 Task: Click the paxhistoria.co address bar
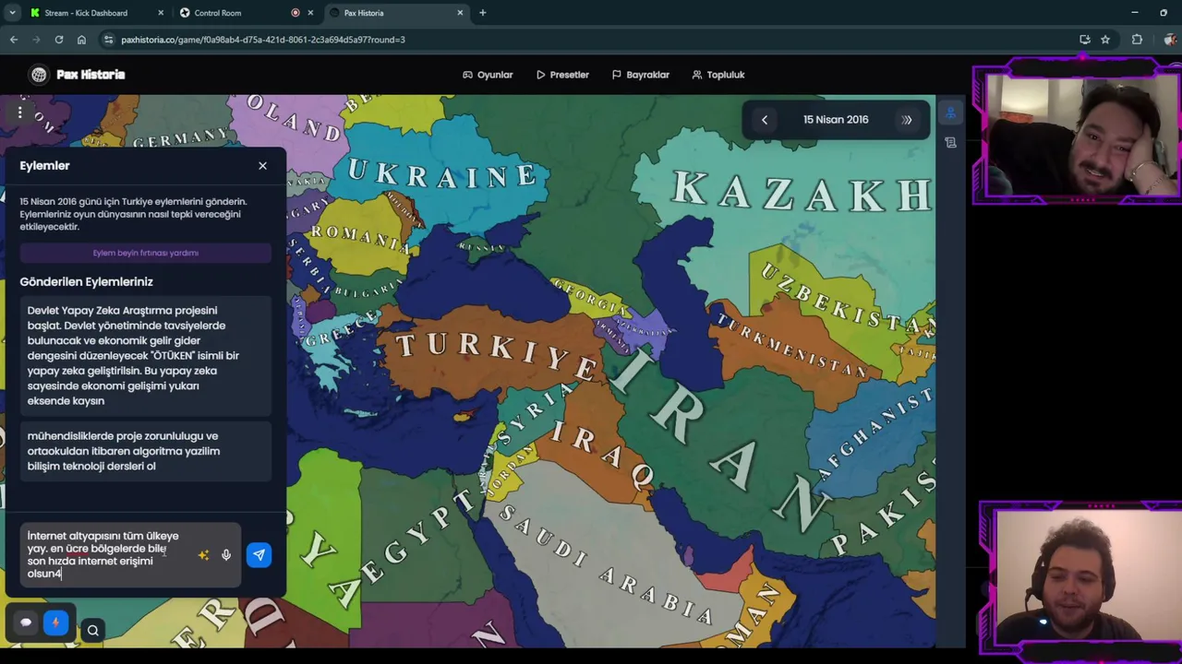pos(591,40)
